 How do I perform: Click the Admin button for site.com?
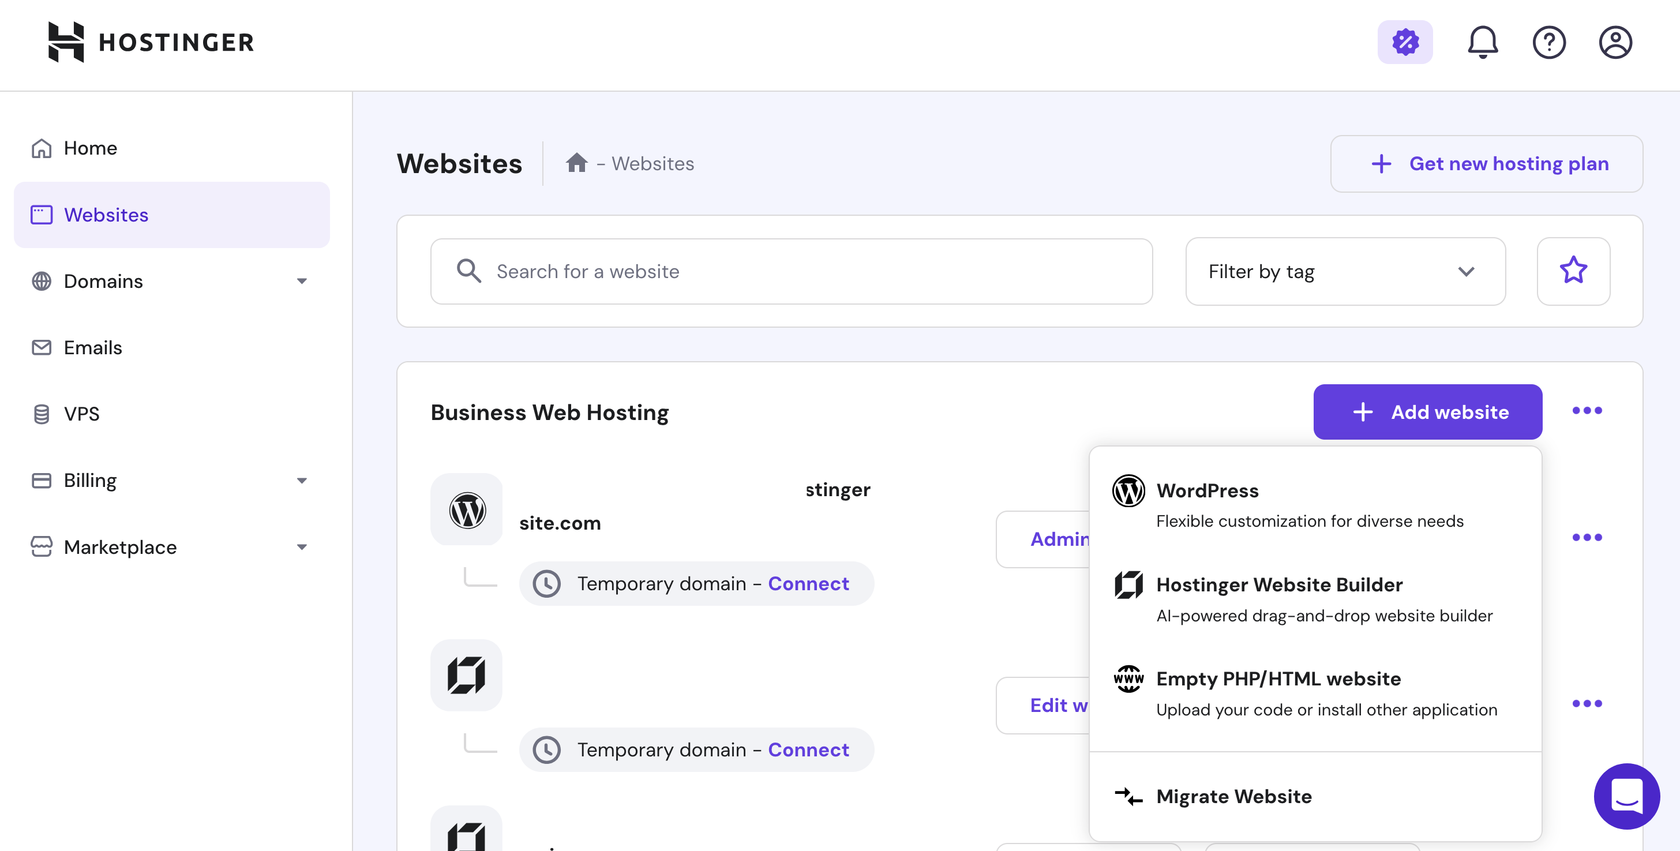point(1043,539)
